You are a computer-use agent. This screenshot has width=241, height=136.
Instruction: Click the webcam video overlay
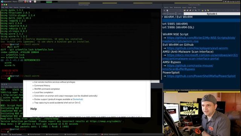coord(202,114)
